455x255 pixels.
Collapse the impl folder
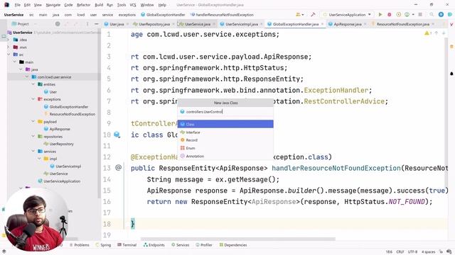[x=39, y=159]
